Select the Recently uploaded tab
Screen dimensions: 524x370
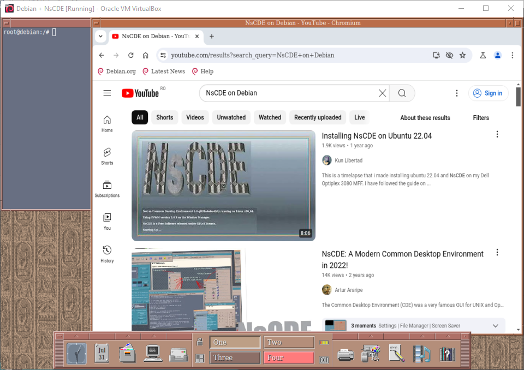click(x=318, y=117)
